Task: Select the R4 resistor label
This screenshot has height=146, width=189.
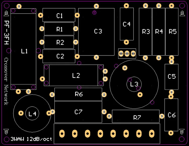Action: (x=159, y=31)
